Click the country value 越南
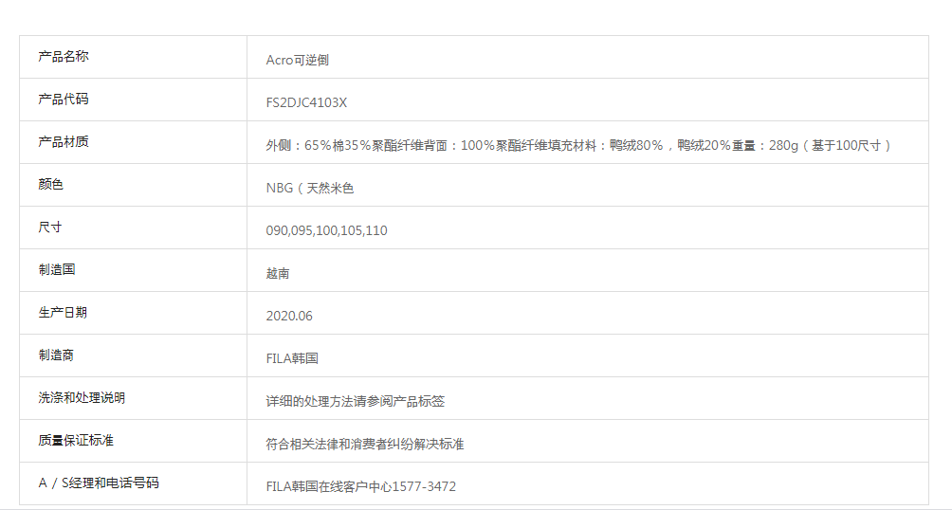952x510 pixels. (x=278, y=273)
